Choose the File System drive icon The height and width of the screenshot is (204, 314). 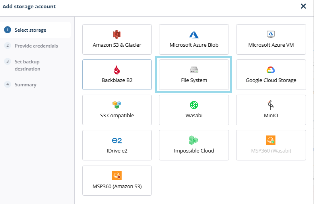(194, 70)
